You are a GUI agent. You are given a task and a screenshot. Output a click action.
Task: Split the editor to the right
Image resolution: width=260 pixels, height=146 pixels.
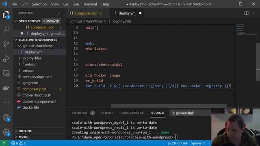pyautogui.click(x=246, y=13)
